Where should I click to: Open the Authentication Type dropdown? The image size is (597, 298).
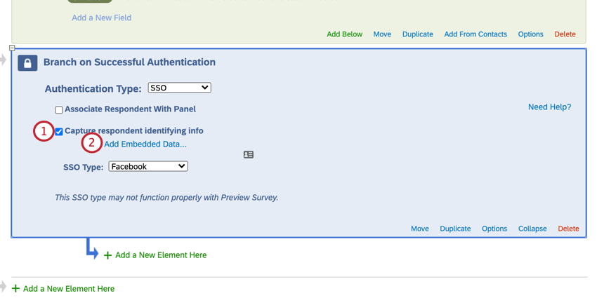pyautogui.click(x=179, y=88)
